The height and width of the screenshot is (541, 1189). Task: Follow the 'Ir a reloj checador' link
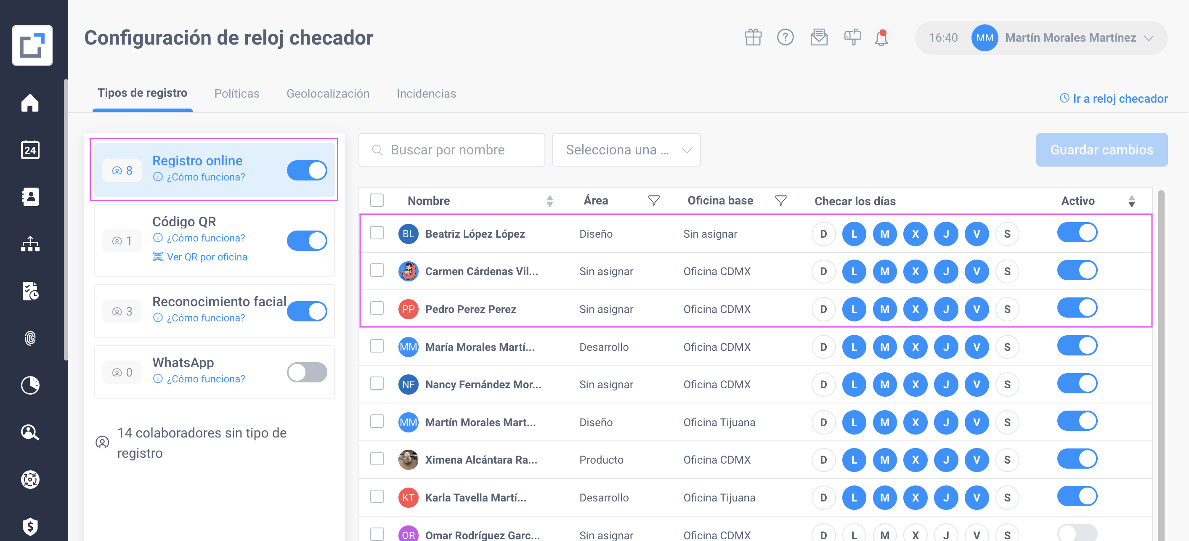coord(1114,98)
